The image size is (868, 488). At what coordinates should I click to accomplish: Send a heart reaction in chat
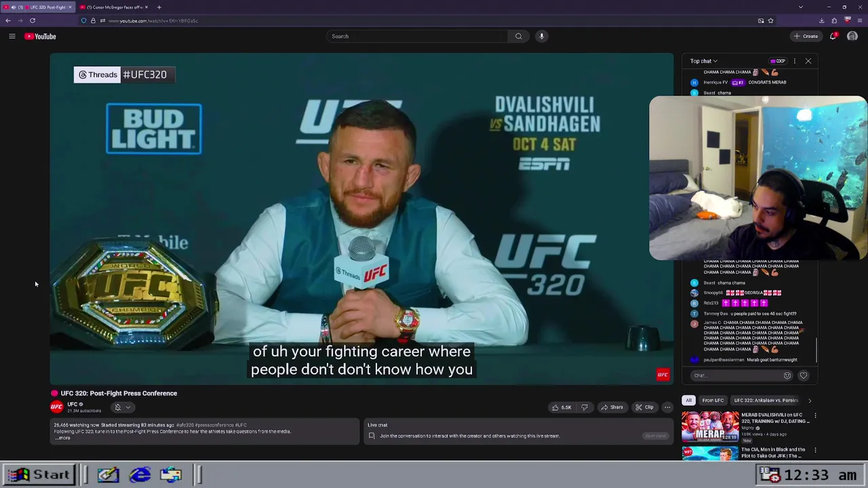click(804, 375)
